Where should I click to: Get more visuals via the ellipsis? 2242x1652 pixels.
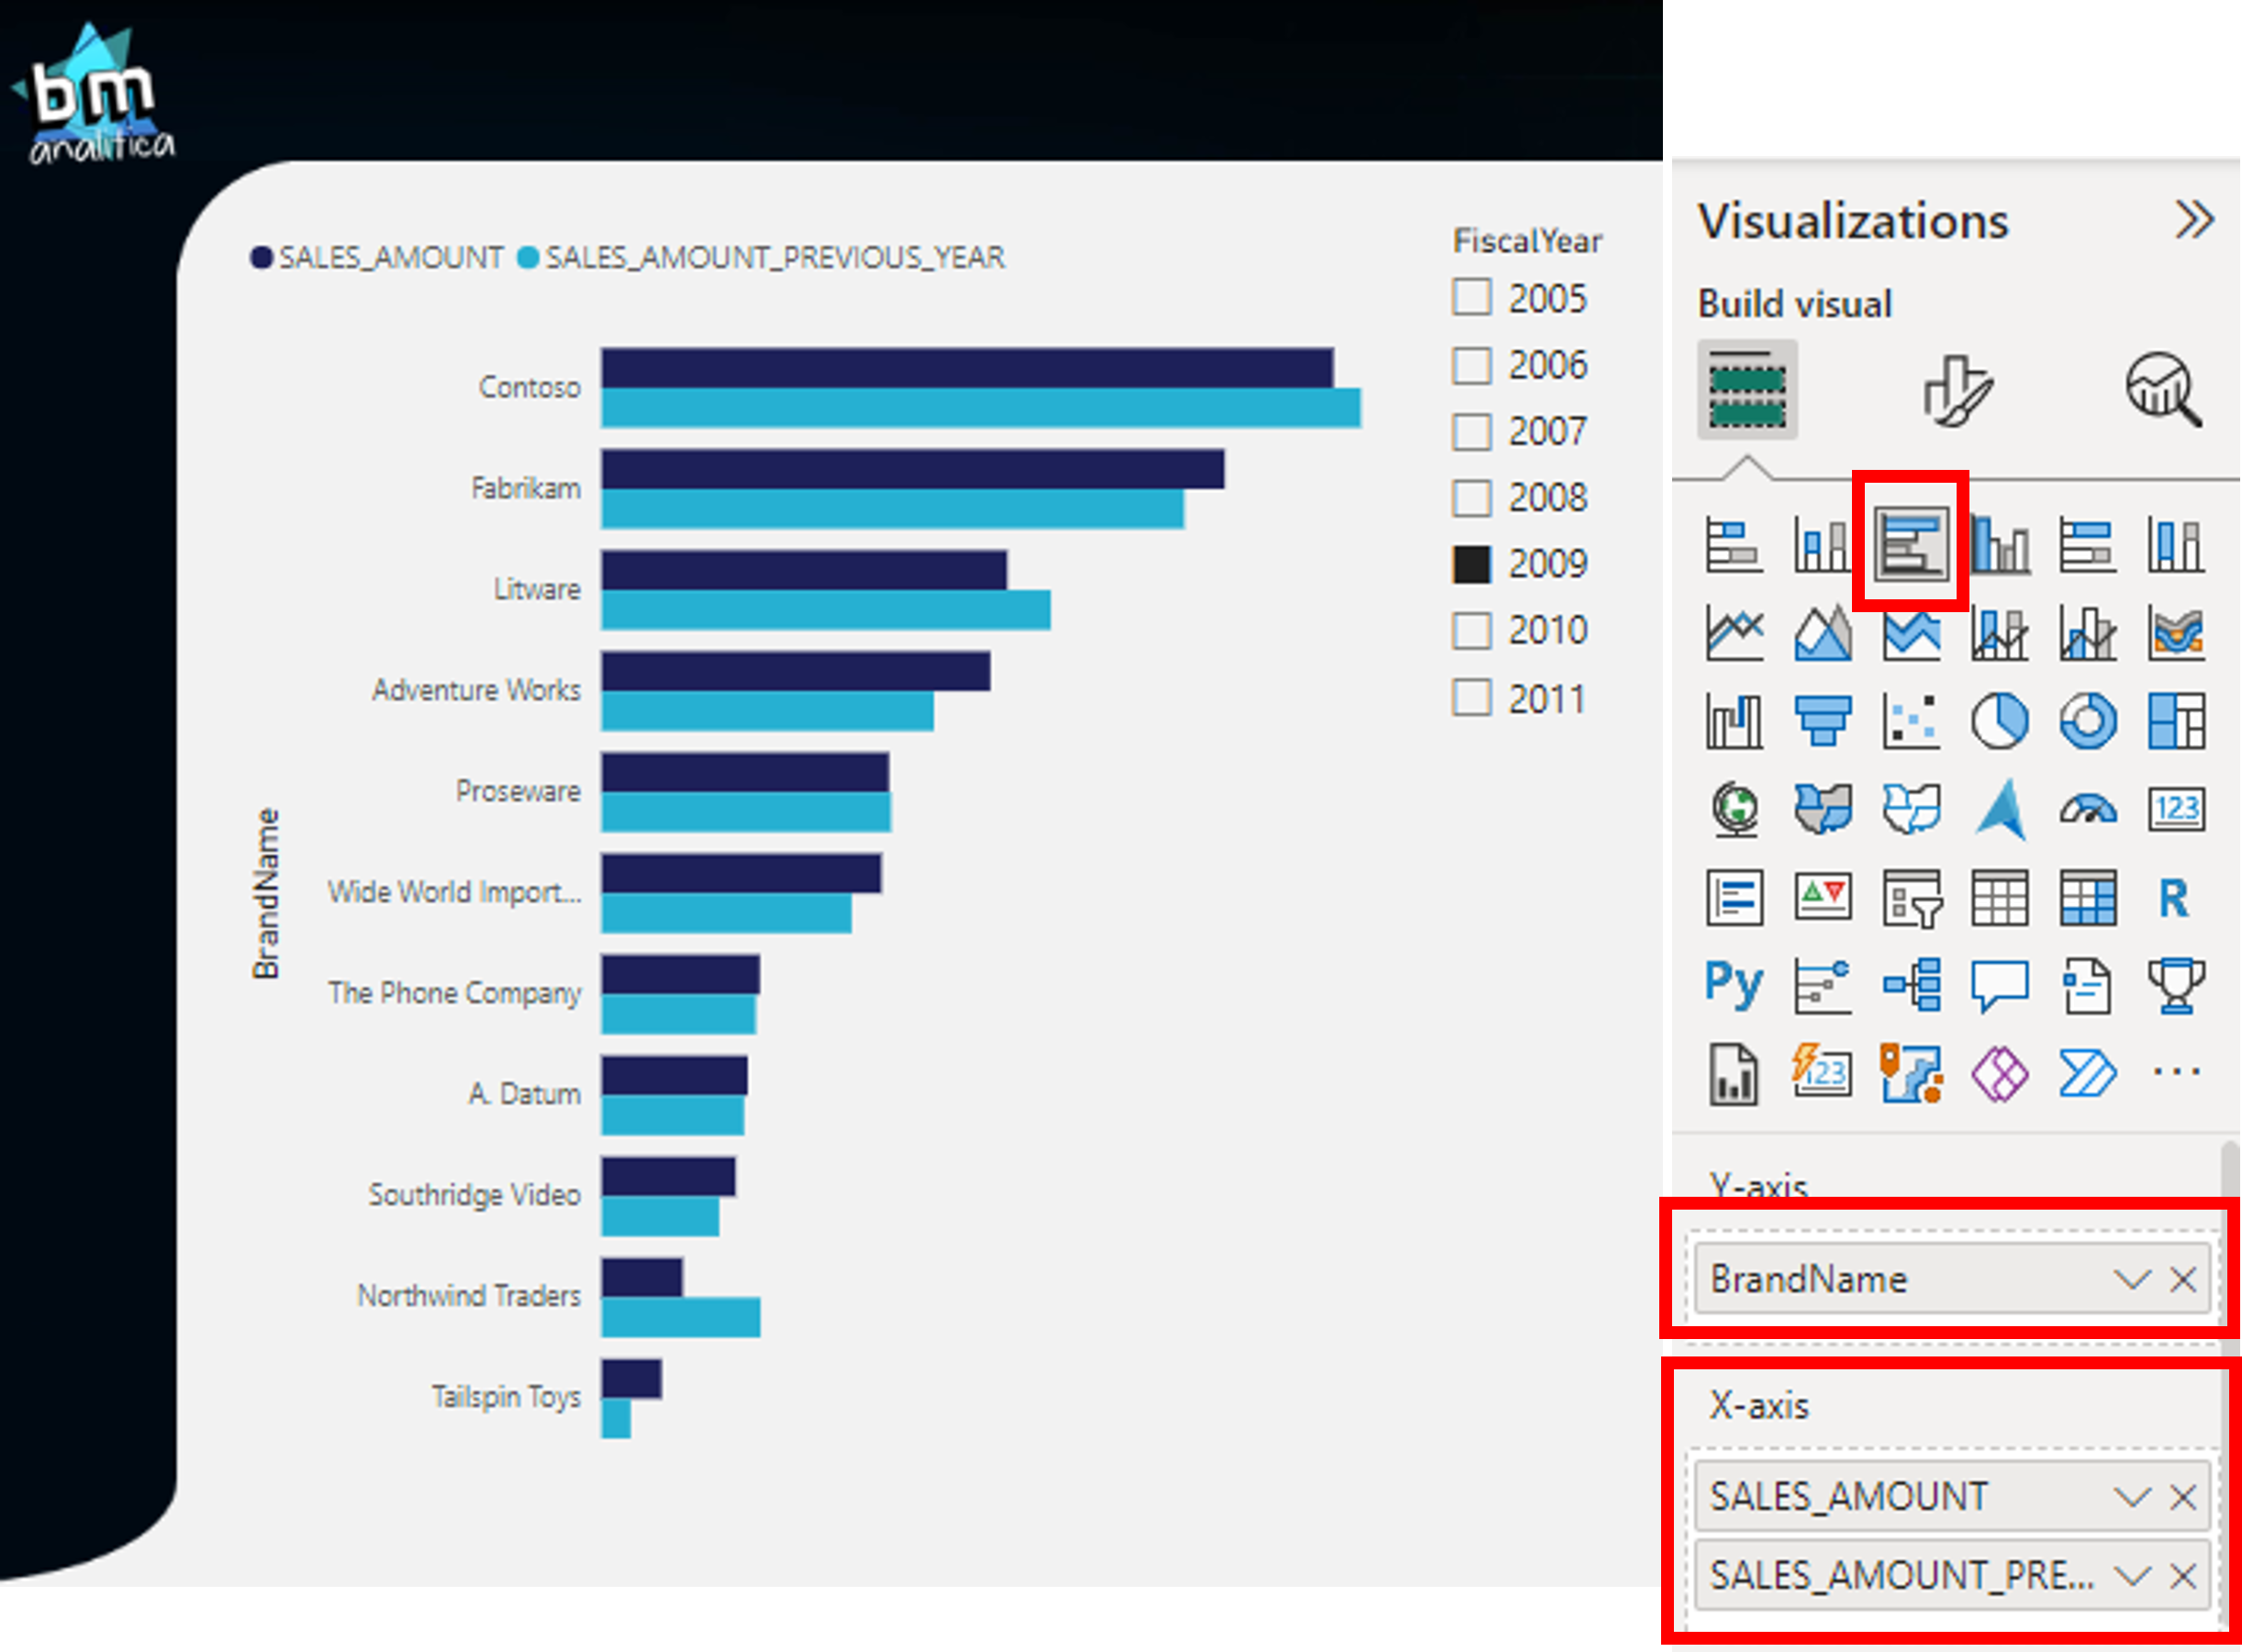[x=2176, y=1072]
